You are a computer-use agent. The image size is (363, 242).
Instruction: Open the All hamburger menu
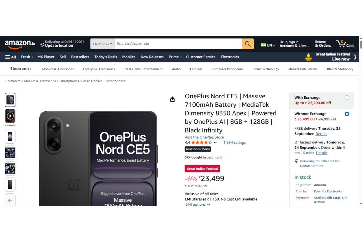11,57
